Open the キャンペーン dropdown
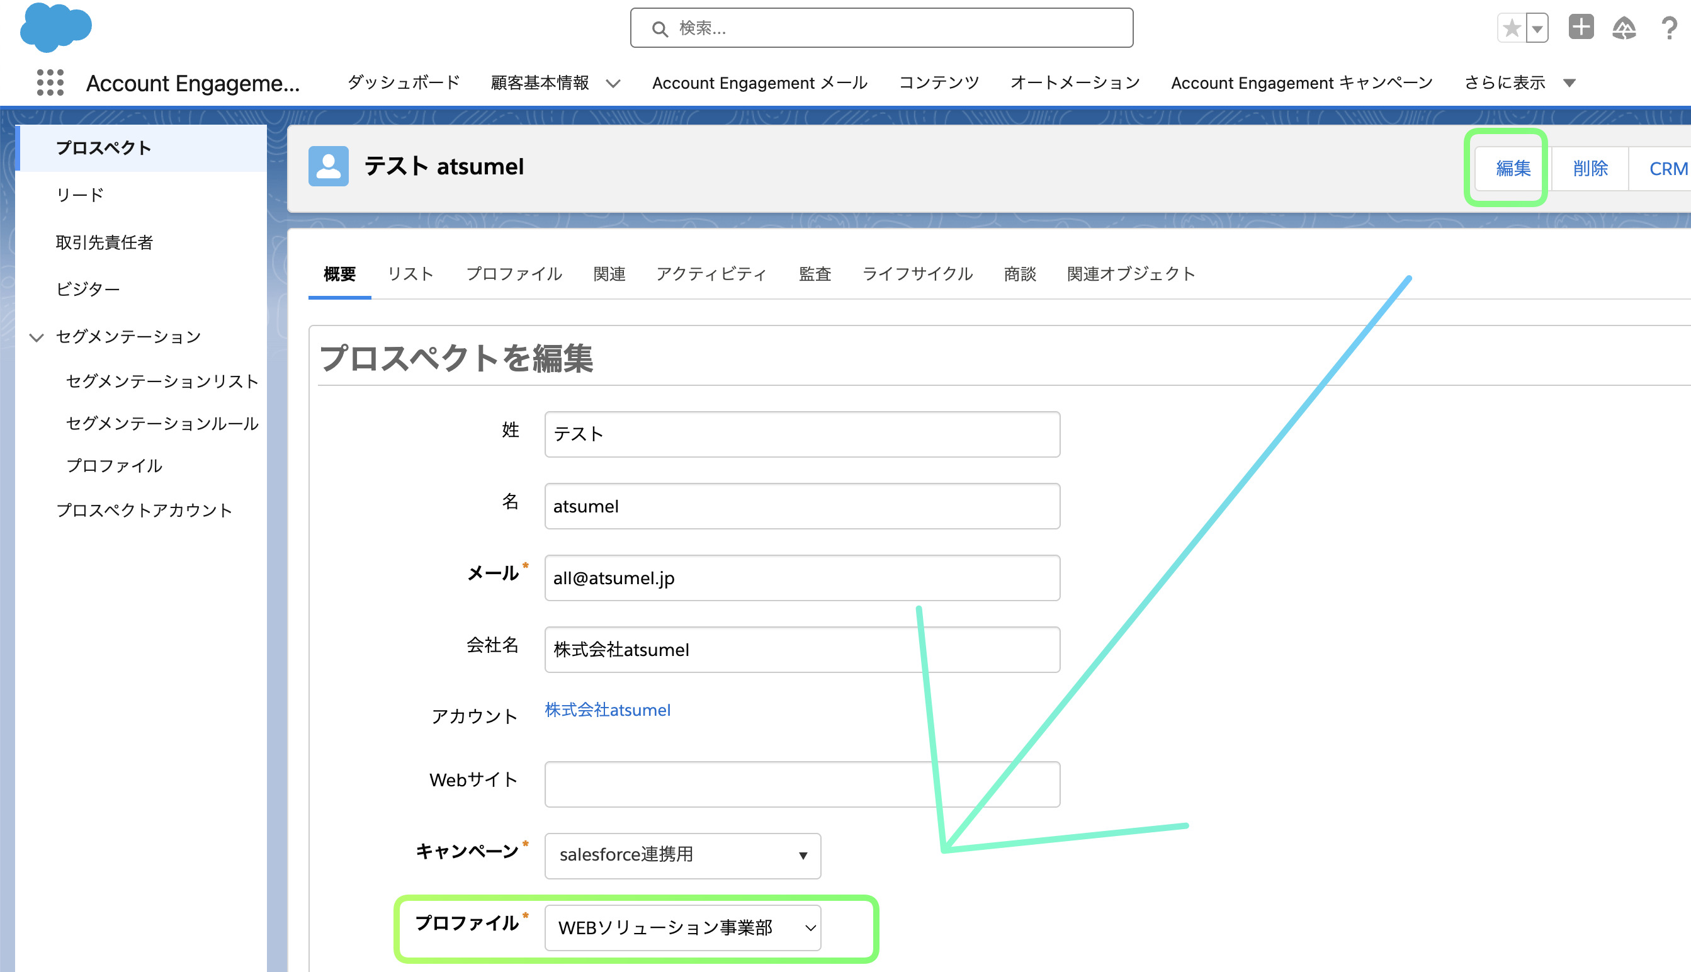 682,855
